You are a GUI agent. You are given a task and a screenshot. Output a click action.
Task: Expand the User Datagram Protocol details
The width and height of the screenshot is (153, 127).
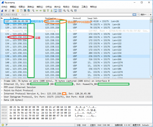tap(2, 97)
